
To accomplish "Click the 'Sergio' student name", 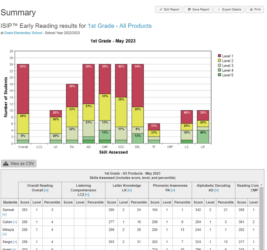I will pos(7,242).
